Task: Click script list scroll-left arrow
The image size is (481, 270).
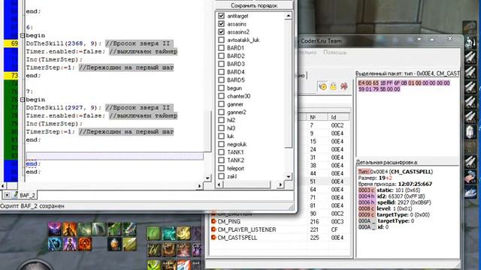Action: 219,184
